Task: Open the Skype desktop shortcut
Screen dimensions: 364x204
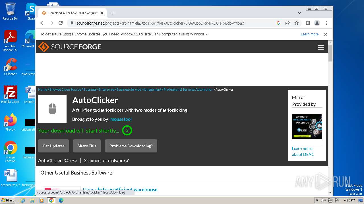Action: (x=31, y=11)
